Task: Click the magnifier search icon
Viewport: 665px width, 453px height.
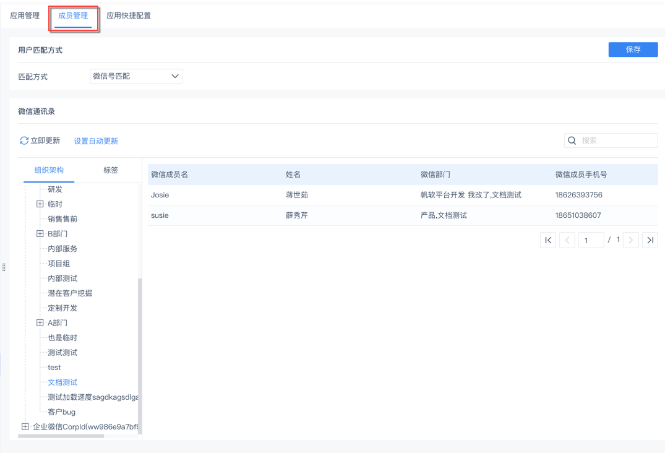Action: [572, 140]
